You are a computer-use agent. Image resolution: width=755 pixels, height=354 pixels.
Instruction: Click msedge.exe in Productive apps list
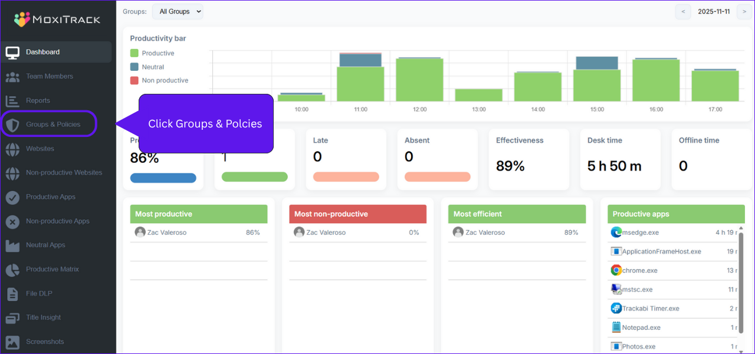pos(641,232)
